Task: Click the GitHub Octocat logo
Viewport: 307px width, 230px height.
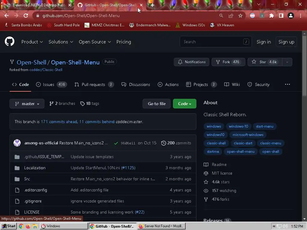Action: tap(10, 41)
